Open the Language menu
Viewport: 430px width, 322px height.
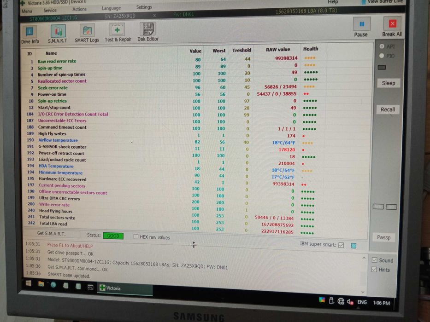(x=111, y=8)
